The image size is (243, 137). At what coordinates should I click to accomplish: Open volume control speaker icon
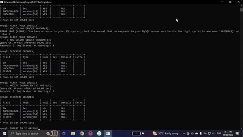coord(213,134)
